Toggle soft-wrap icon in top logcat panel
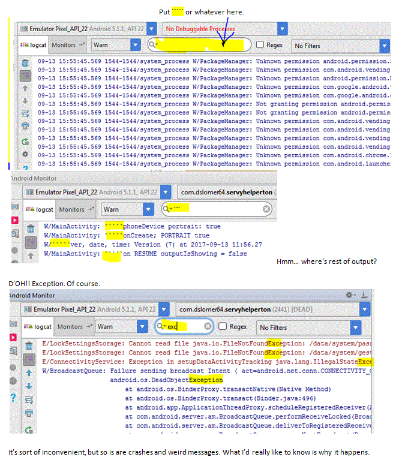 [x=25, y=113]
